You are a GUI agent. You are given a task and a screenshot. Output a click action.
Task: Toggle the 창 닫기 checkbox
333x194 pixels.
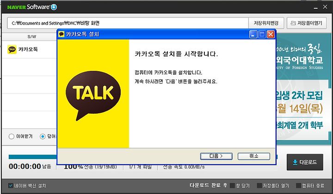click(232, 186)
